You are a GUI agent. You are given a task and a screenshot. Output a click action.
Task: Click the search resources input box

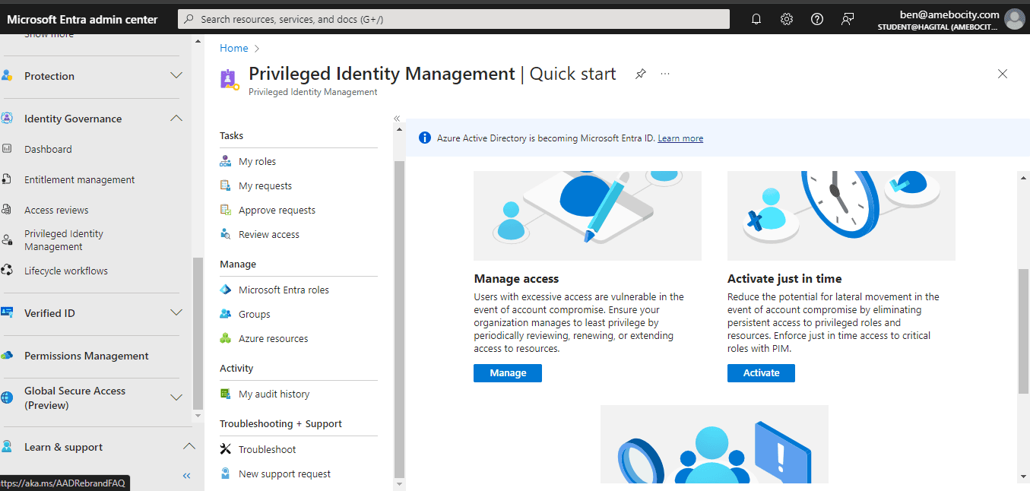coord(453,19)
